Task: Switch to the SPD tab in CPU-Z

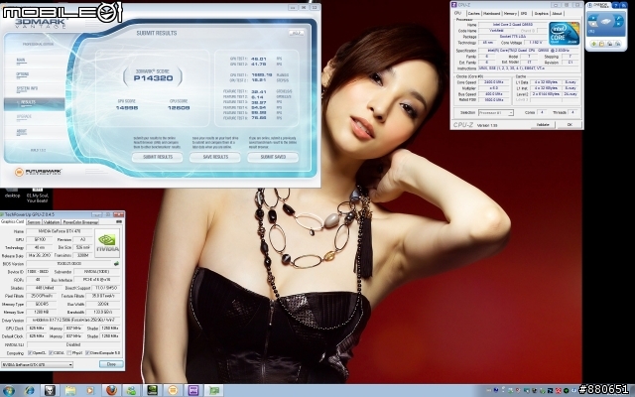Action: tap(524, 14)
